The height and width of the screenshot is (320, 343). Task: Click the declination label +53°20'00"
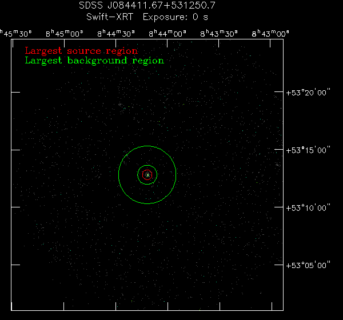click(308, 93)
